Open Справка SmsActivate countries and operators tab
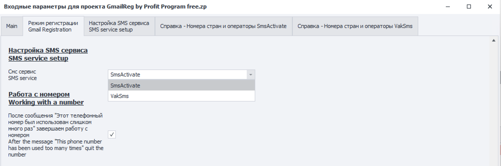501x166 pixels. click(x=223, y=26)
